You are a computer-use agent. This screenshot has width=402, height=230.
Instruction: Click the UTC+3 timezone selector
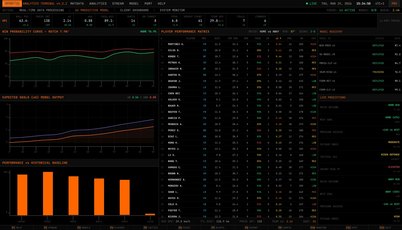pos(380,4)
